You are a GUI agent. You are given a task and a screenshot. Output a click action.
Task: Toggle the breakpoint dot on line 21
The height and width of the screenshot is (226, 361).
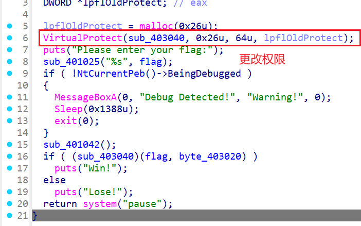[9, 215]
